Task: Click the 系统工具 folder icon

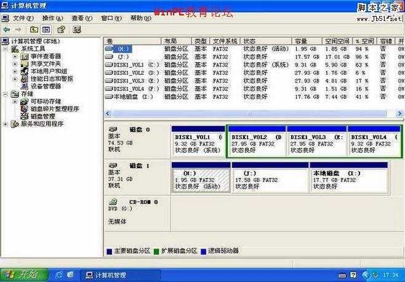Action: (x=15, y=49)
